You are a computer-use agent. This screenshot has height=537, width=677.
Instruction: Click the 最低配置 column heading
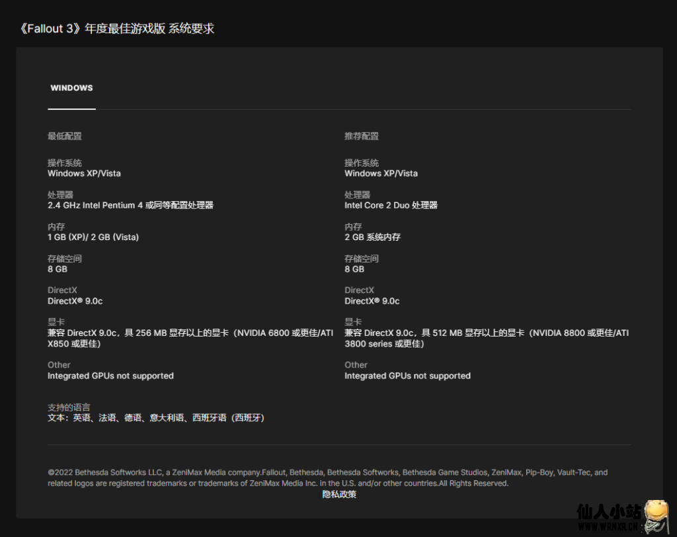[x=65, y=136]
